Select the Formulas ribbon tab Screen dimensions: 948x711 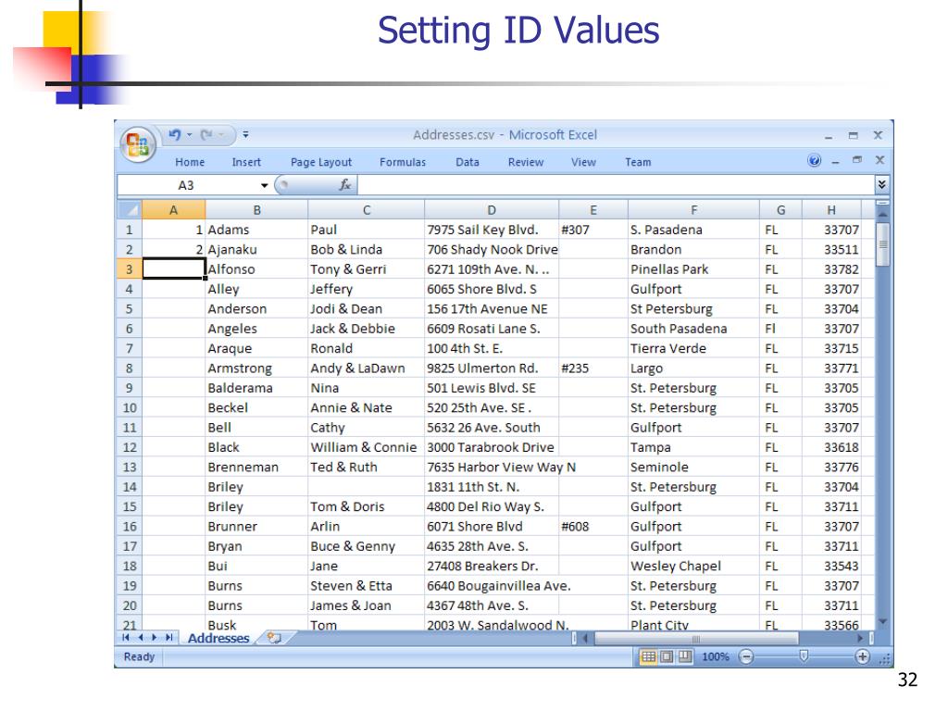point(403,162)
